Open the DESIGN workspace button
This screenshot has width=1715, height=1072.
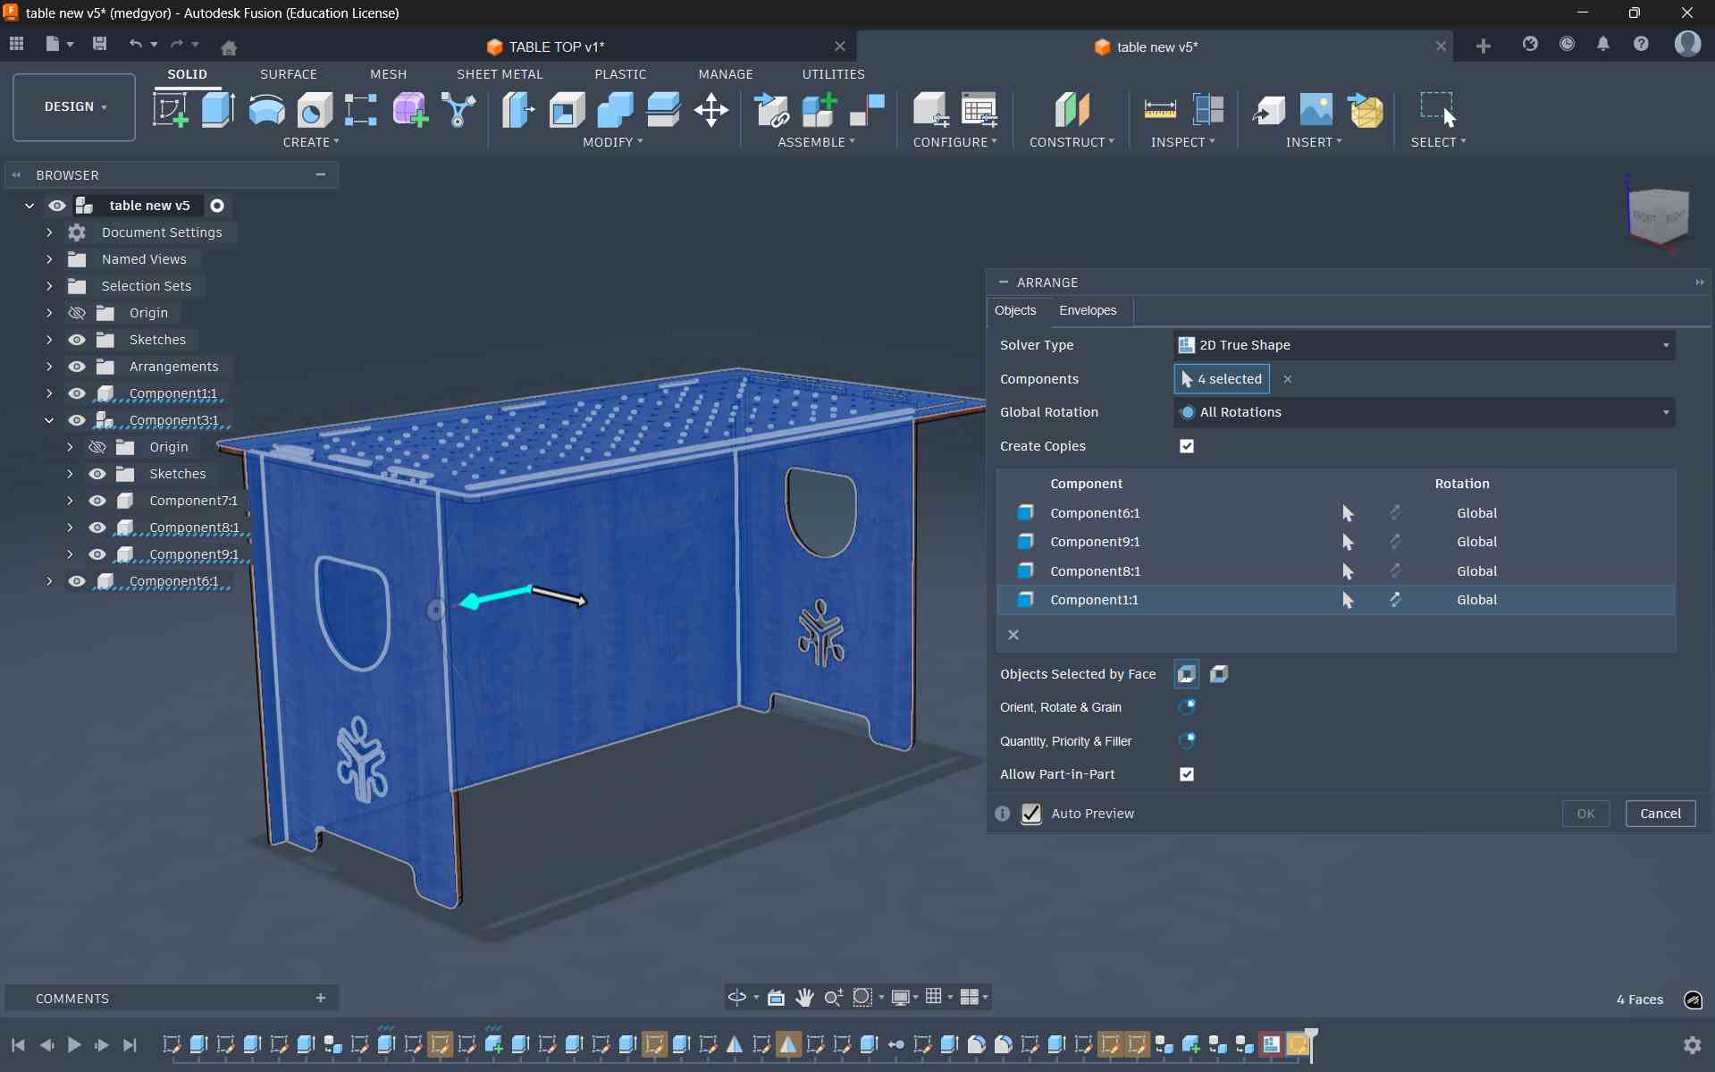click(74, 106)
